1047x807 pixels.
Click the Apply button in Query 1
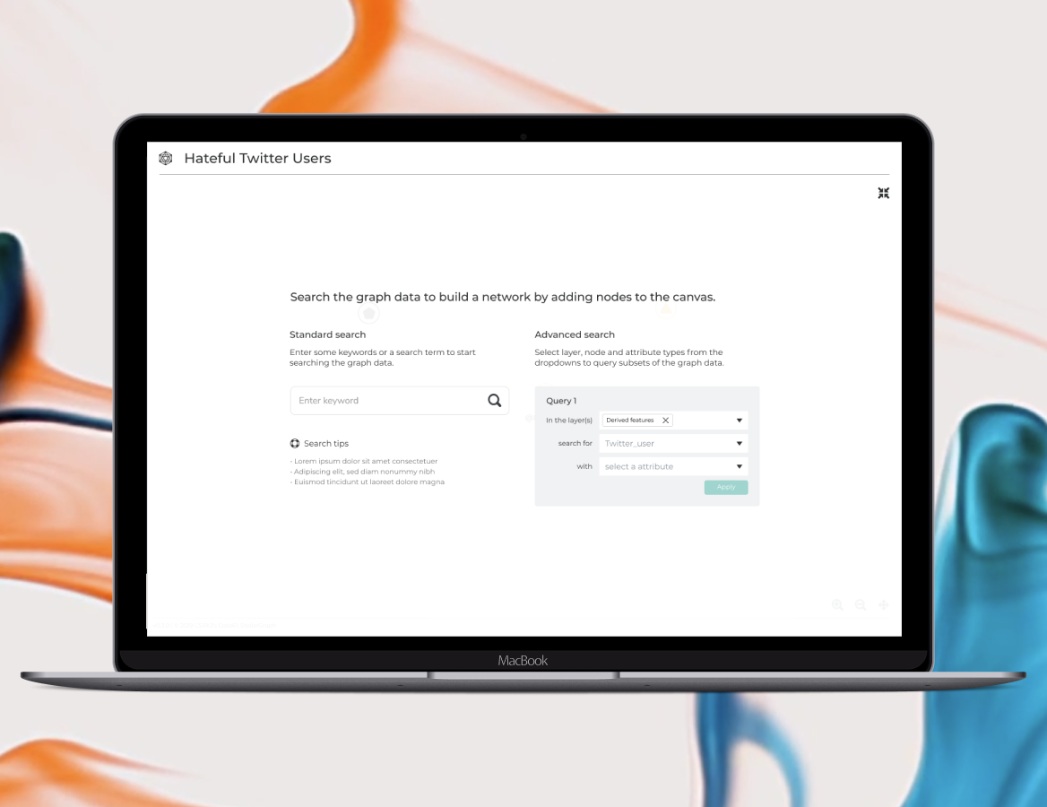coord(726,487)
